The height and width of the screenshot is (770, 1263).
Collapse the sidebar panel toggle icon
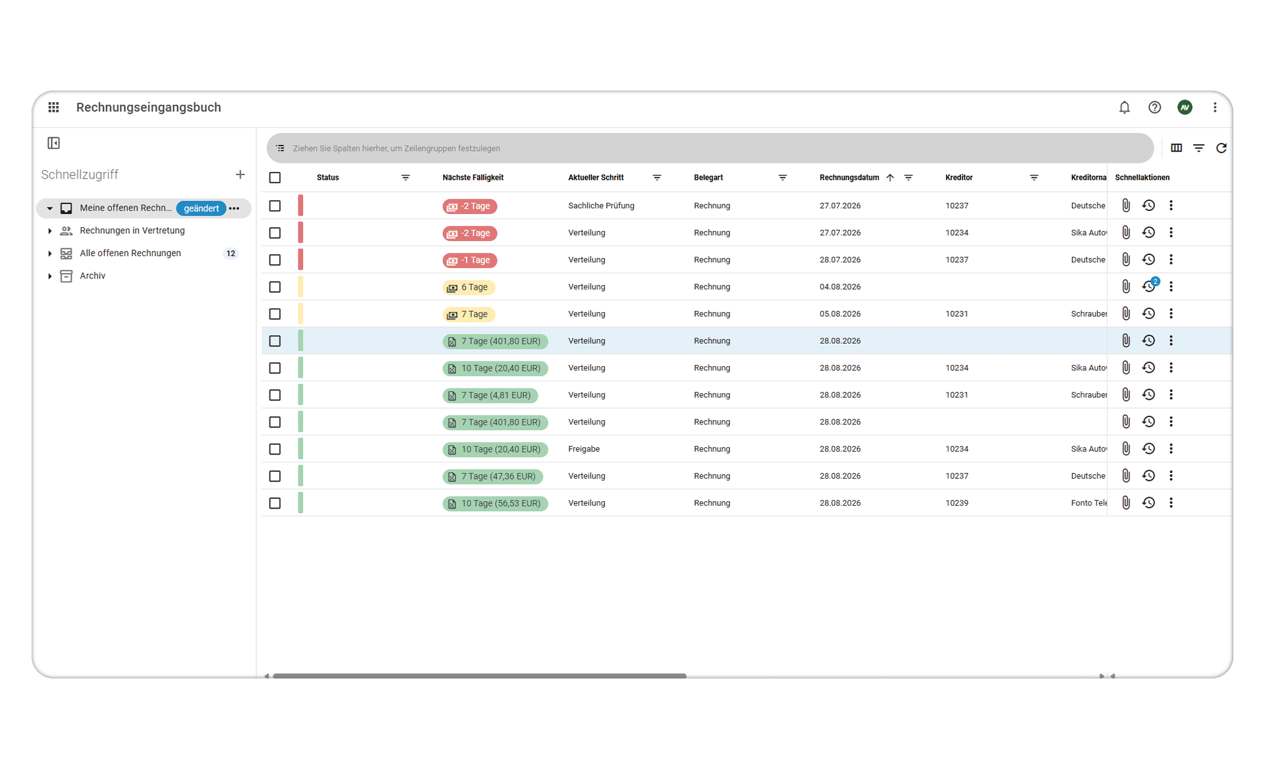point(54,143)
